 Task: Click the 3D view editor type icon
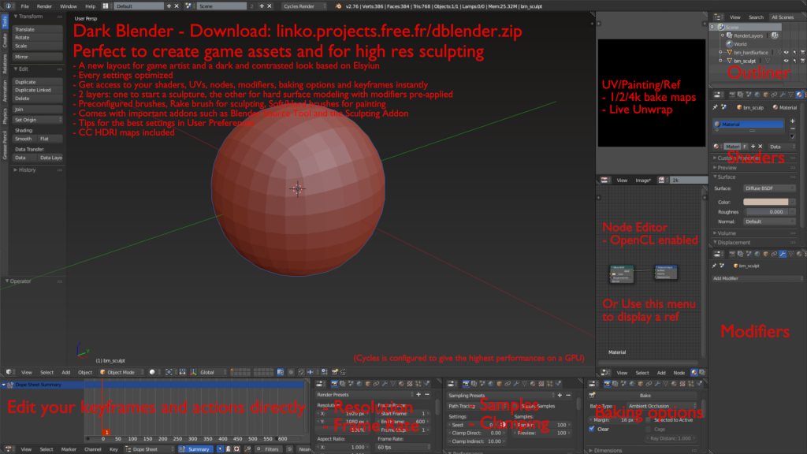click(9, 372)
